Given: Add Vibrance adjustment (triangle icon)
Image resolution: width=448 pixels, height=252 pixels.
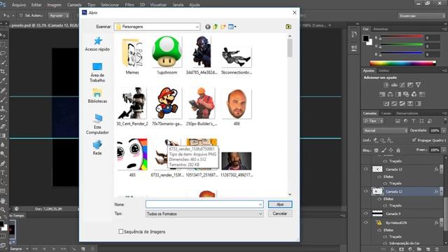Looking at the screenshot, I should pyautogui.click(x=419, y=85).
